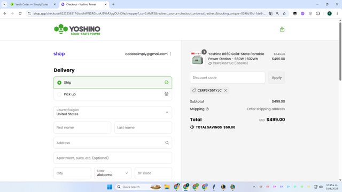Switch to Verify Codes SimplyCodes tab
The width and height of the screenshot is (342, 192).
32,4
